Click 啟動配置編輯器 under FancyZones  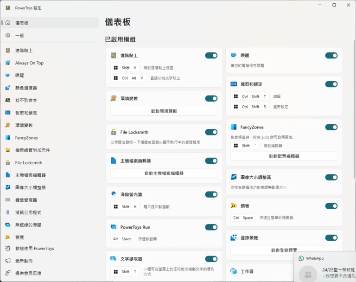(x=284, y=156)
